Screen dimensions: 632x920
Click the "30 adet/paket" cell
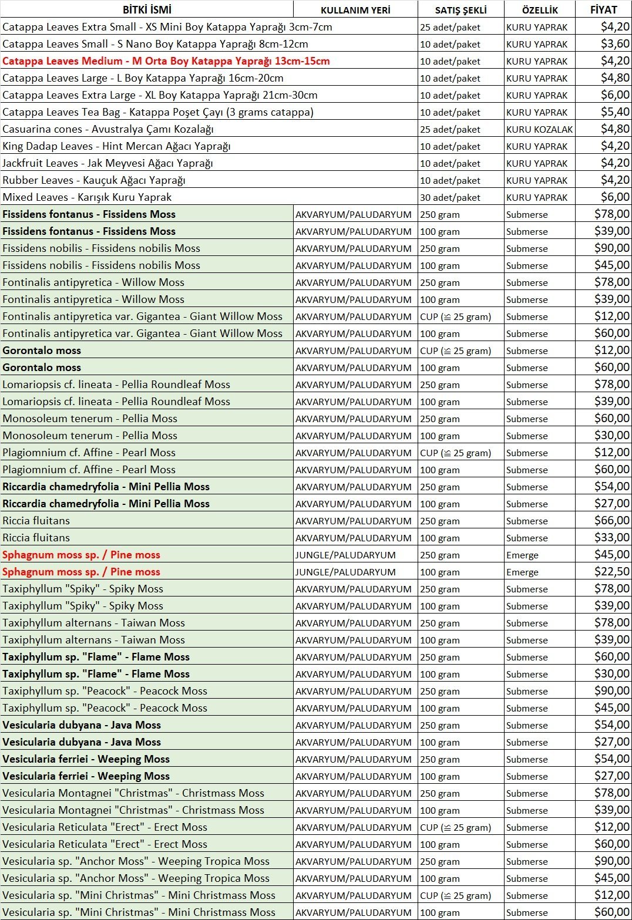[450, 197]
